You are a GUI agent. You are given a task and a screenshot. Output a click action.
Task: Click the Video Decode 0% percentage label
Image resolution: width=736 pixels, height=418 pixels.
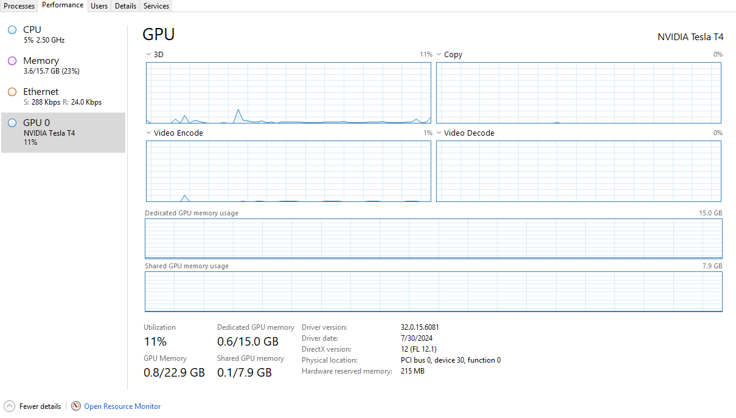[718, 133]
